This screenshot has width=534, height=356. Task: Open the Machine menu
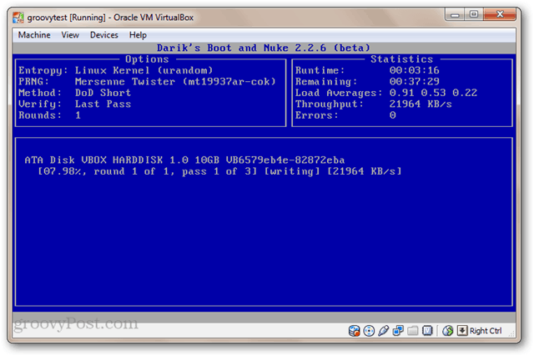pos(34,35)
